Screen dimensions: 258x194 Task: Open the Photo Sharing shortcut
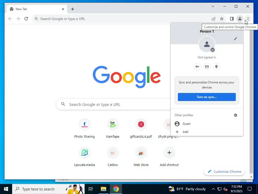click(x=84, y=128)
